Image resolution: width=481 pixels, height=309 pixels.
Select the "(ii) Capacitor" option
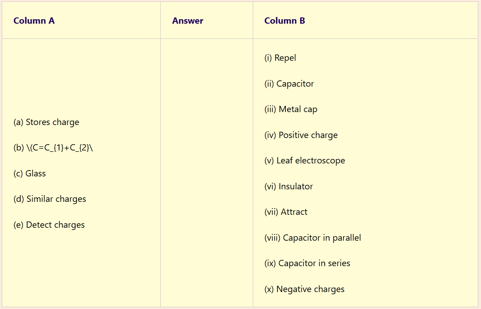[x=289, y=84]
